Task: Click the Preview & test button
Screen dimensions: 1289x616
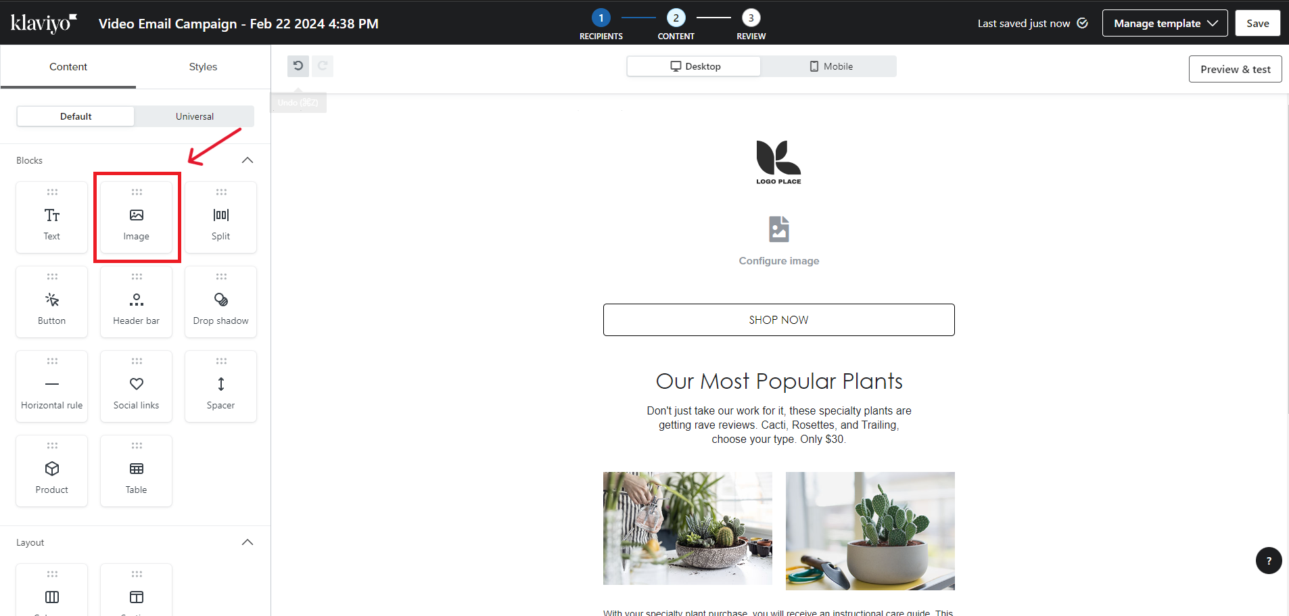Action: [x=1235, y=69]
